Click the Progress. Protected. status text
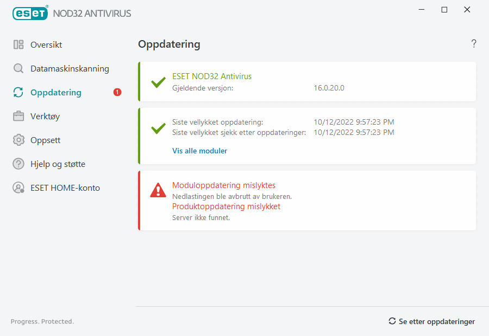This screenshot has width=489, height=336. click(x=42, y=321)
